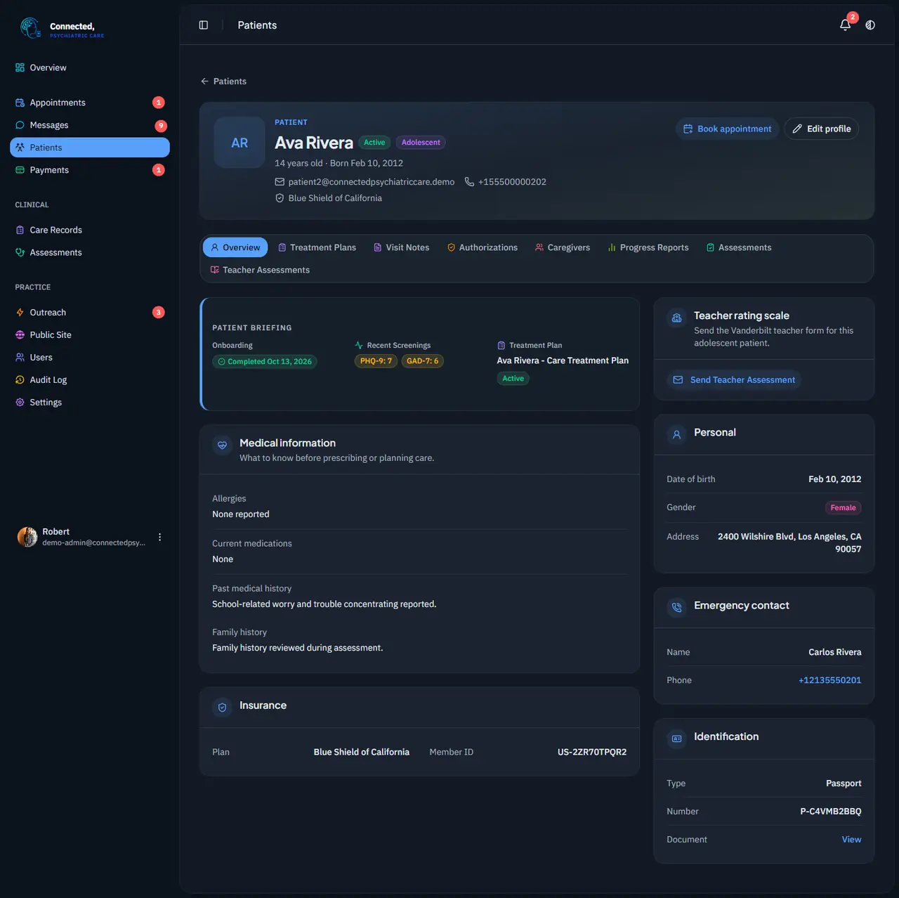Switch the theme with the contrast icon

click(870, 25)
